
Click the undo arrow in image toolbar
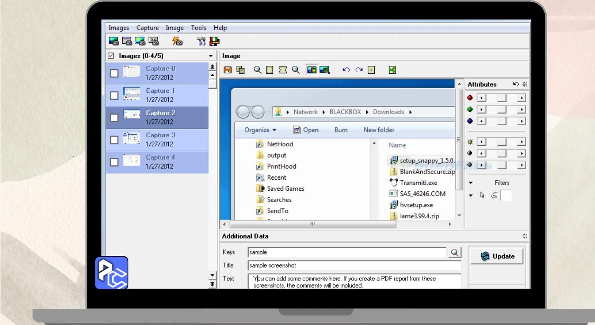click(x=346, y=70)
